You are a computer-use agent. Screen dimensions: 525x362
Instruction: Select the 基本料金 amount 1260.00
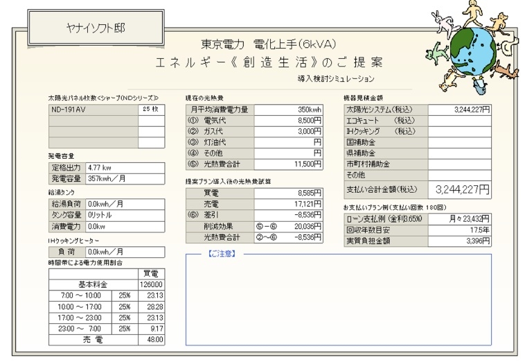click(152, 285)
